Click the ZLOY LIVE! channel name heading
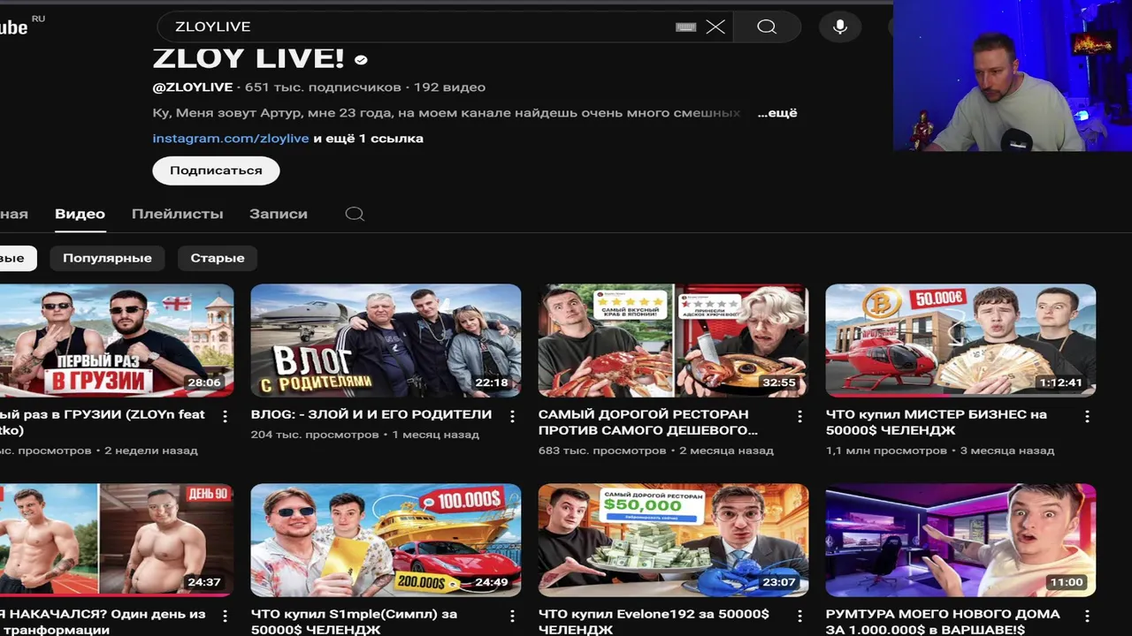 pos(249,58)
